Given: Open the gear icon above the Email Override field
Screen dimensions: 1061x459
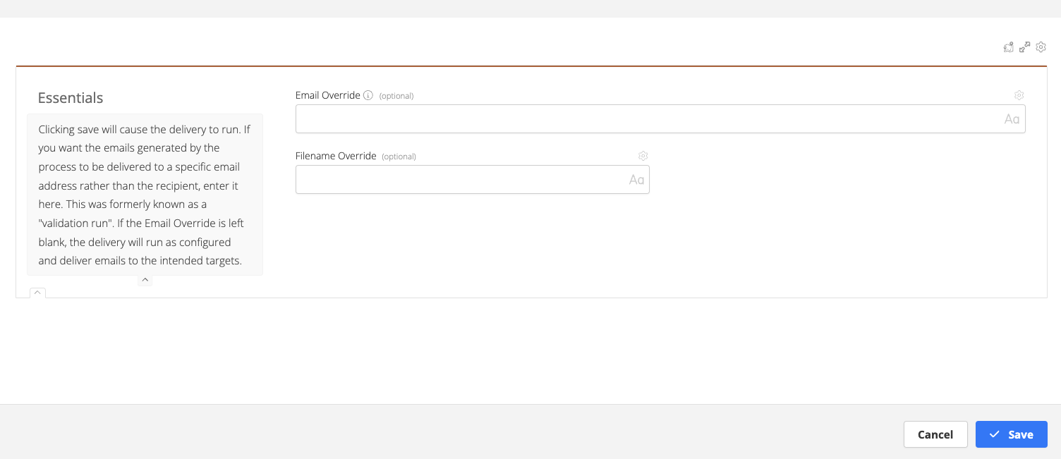Looking at the screenshot, I should 1019,94.
